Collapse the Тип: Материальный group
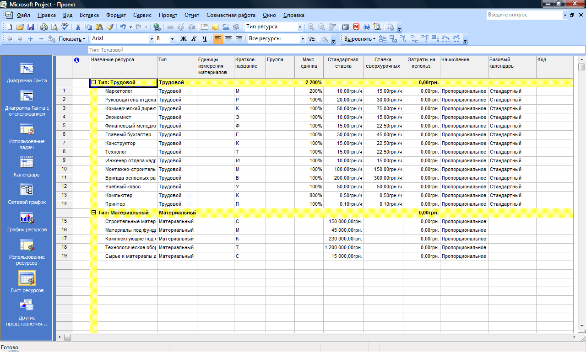 [94, 213]
